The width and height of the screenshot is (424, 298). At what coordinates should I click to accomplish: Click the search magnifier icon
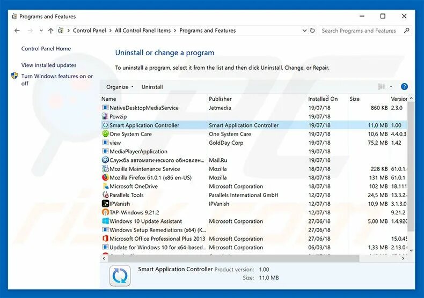(x=406, y=31)
